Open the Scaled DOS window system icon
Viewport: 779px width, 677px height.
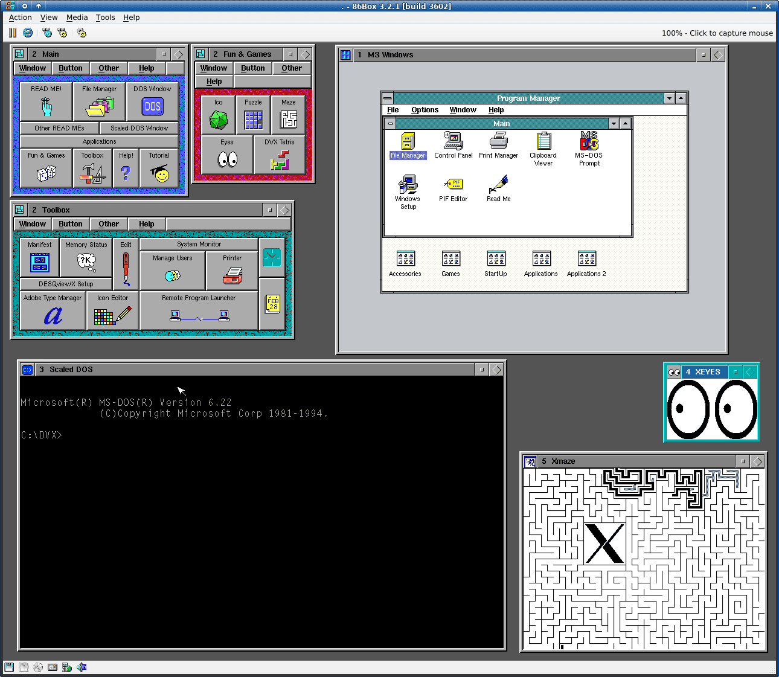pos(27,370)
